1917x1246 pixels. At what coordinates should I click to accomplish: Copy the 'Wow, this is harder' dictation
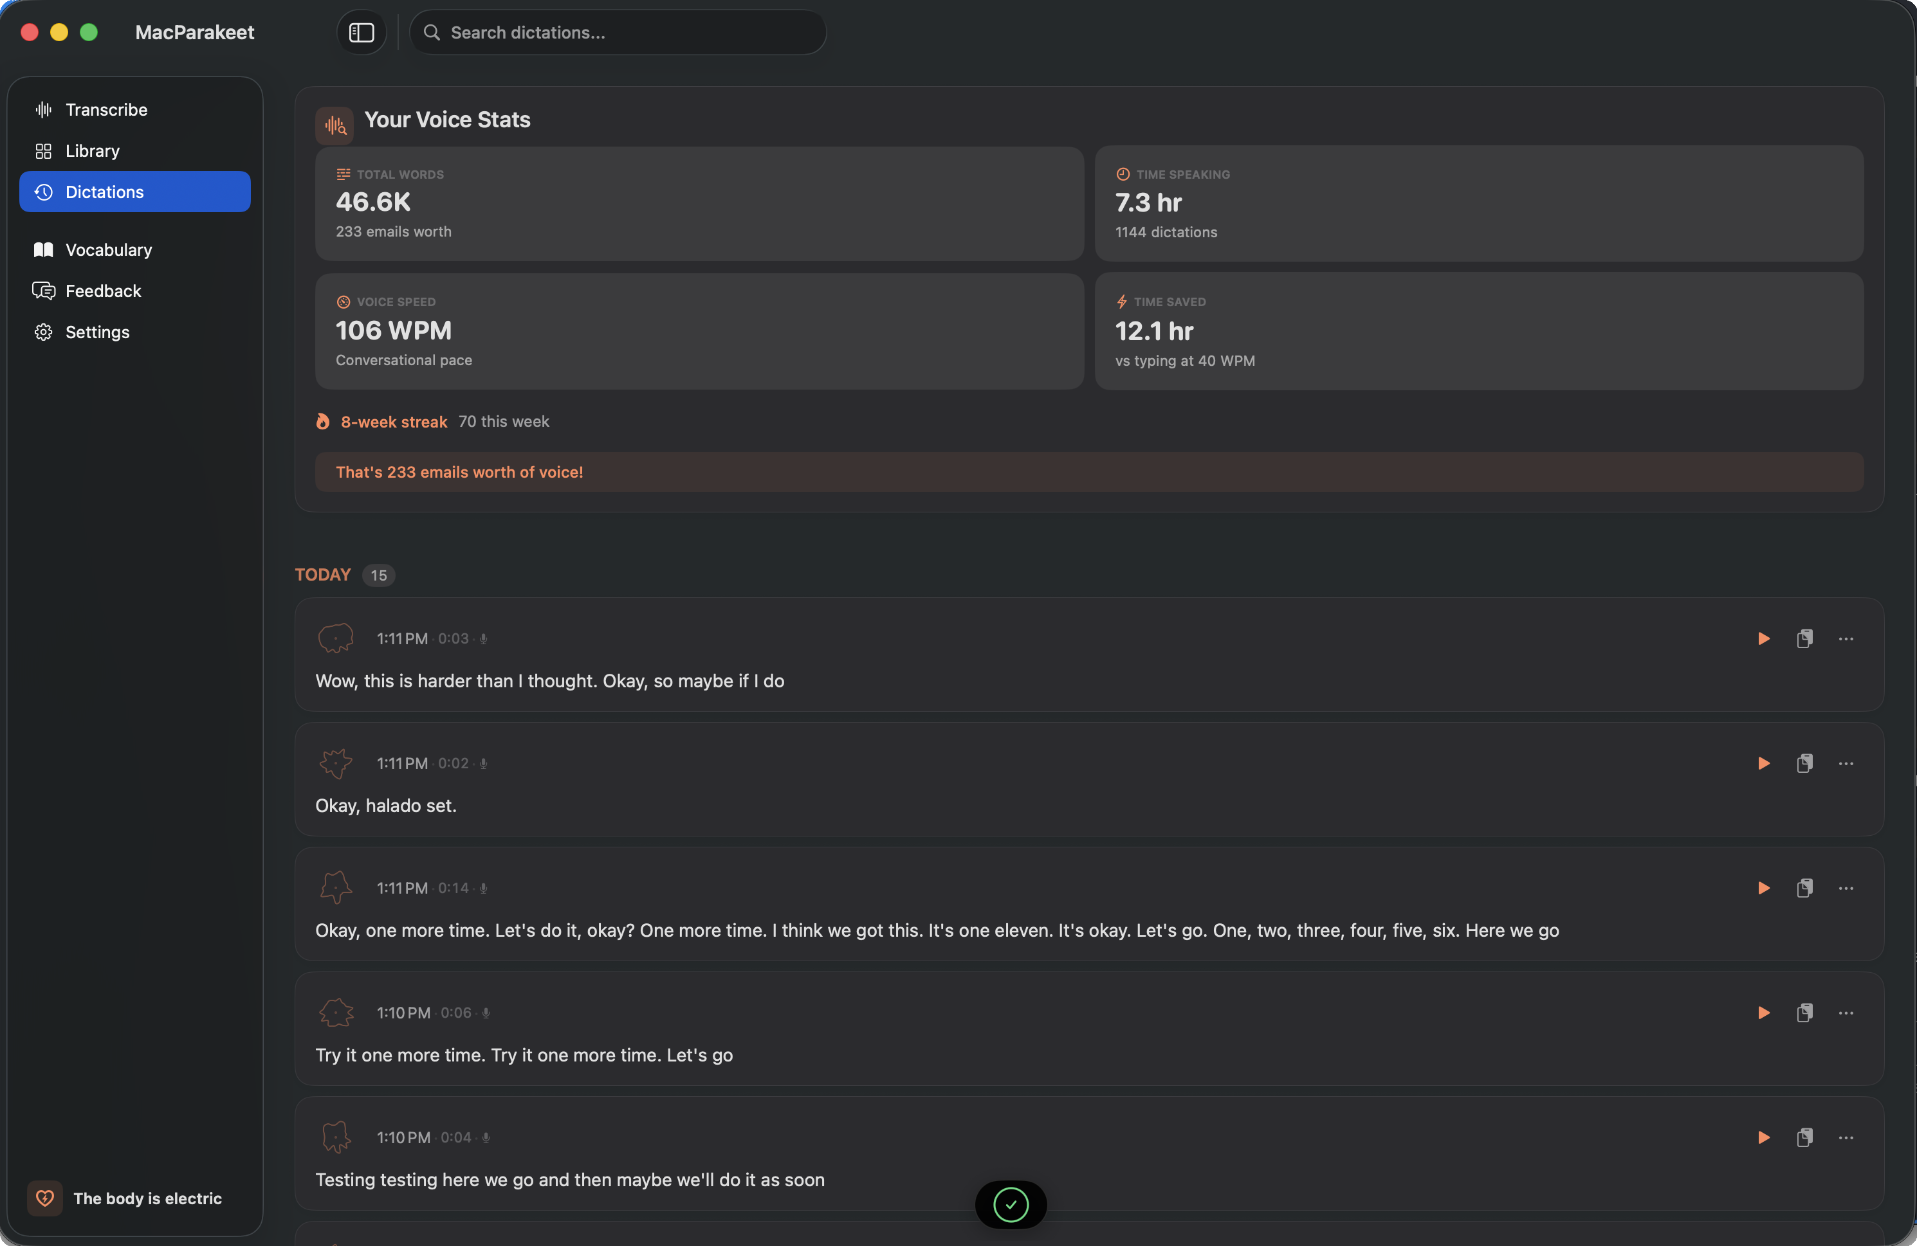pos(1805,638)
